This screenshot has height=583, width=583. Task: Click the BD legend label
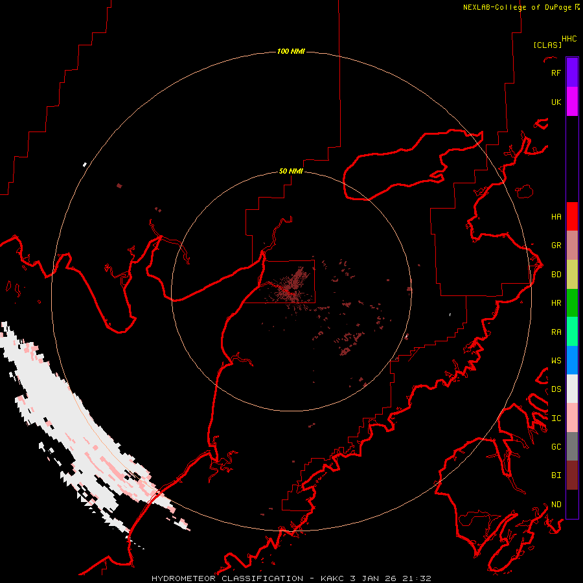click(556, 275)
